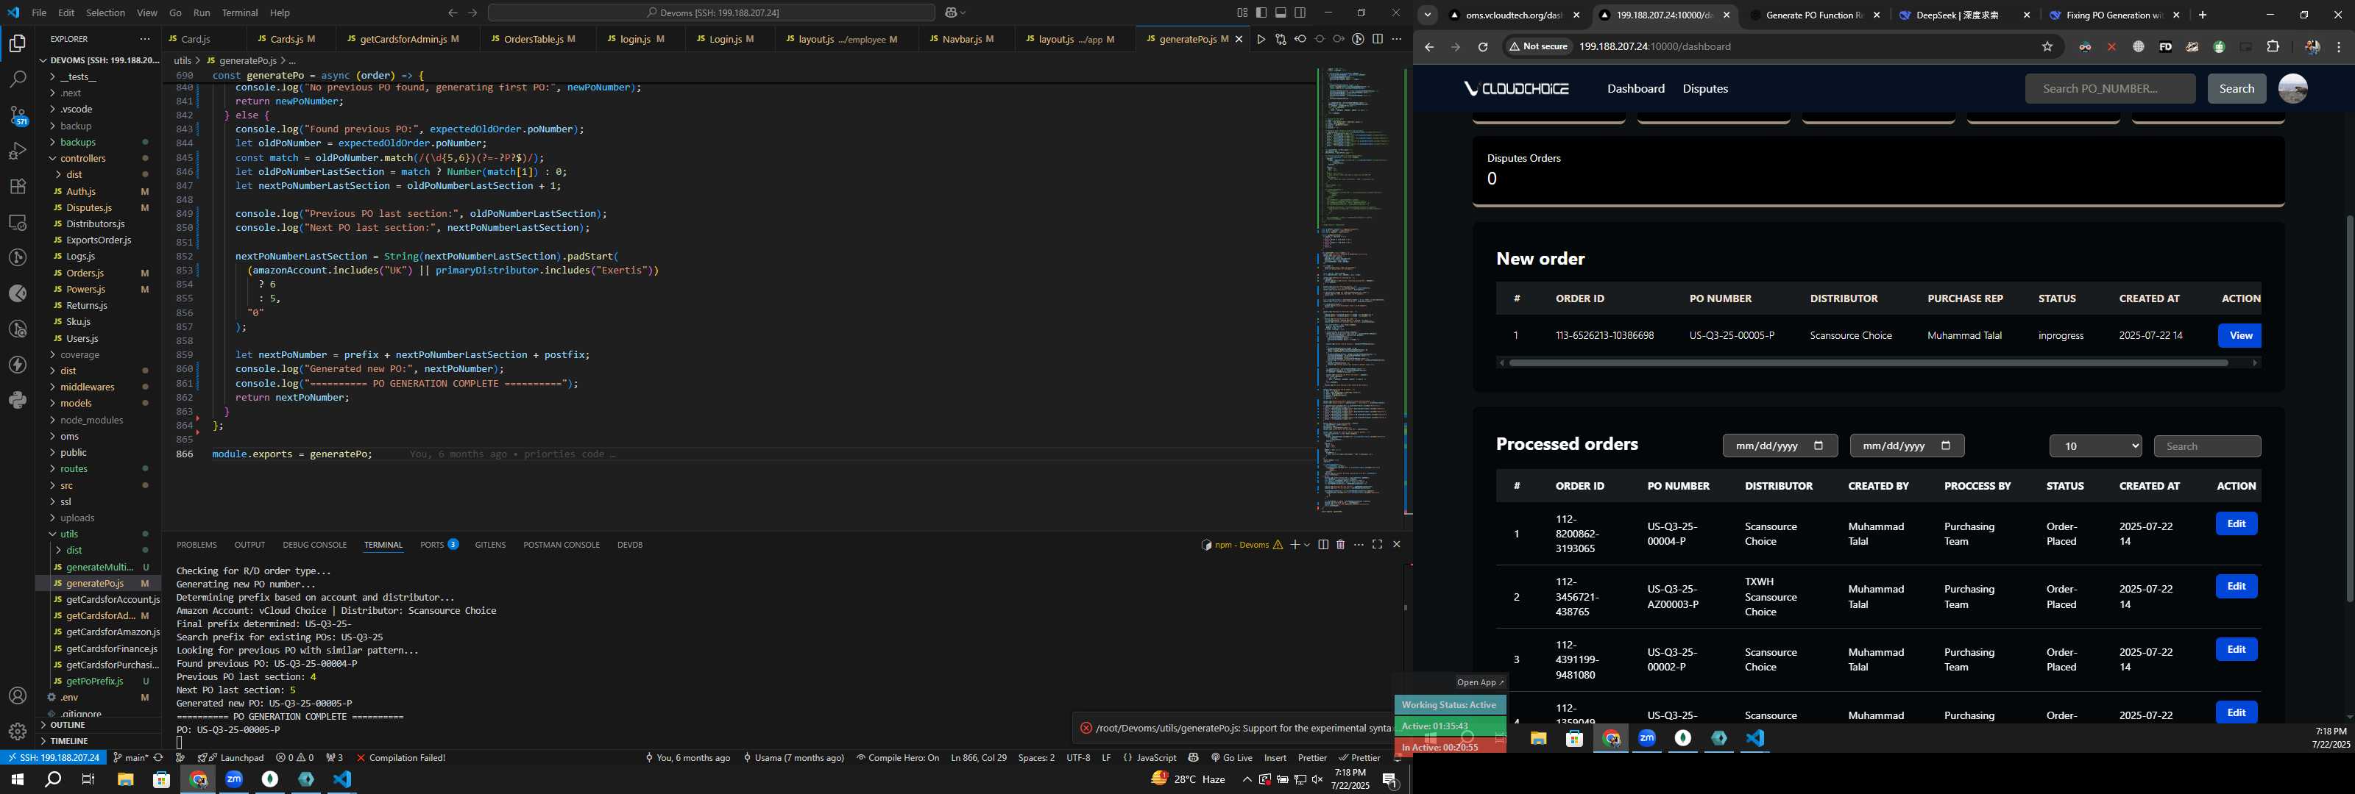The height and width of the screenshot is (794, 2355).
Task: Toggle Go Live server in status bar
Action: (x=1231, y=757)
